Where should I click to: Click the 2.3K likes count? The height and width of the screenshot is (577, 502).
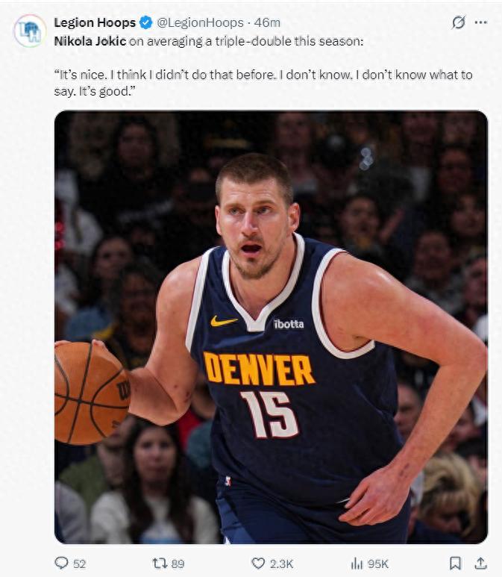click(x=281, y=564)
